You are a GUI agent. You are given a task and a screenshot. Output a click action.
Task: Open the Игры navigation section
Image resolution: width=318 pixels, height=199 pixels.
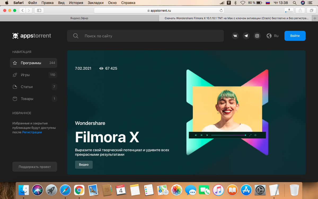[x=33, y=75]
